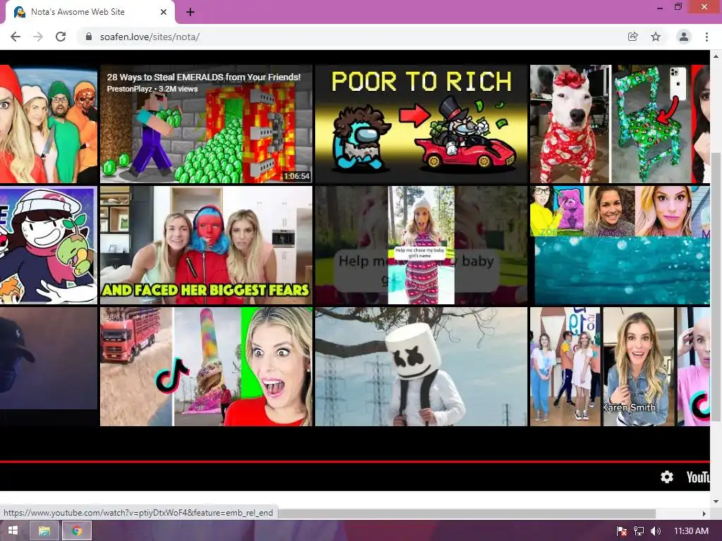
Task: Click the address bar URL soafen.love/sites/nota/
Action: click(149, 37)
